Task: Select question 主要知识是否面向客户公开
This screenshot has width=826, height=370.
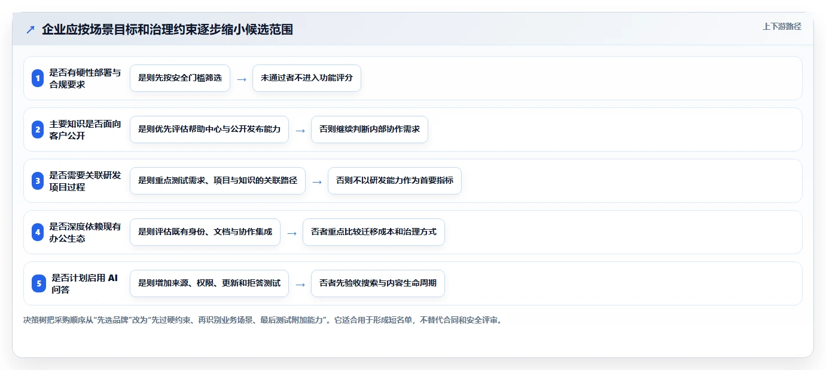Action: point(85,129)
